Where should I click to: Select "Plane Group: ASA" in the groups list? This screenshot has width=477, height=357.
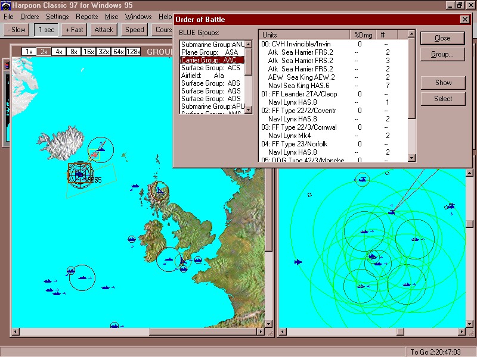(212, 52)
